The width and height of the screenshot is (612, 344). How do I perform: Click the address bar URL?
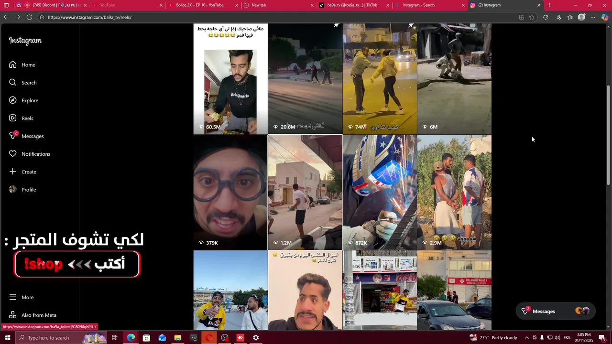pyautogui.click(x=90, y=17)
